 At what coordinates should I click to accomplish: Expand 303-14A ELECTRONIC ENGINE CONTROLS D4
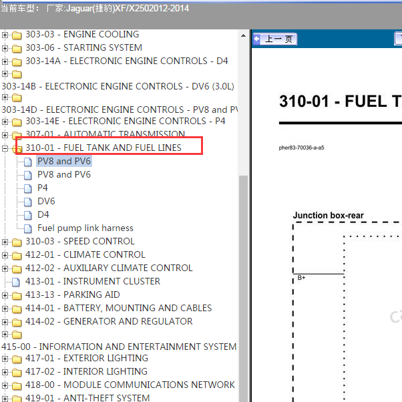[5, 61]
